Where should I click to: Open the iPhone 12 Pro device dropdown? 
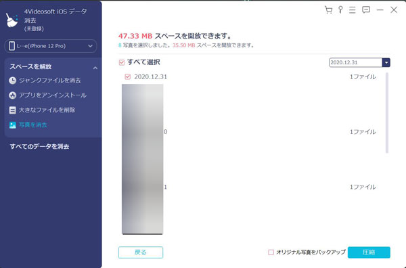pos(51,46)
